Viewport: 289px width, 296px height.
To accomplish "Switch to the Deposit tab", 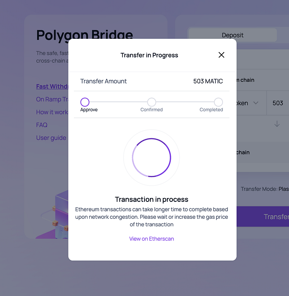I will 232,35.
